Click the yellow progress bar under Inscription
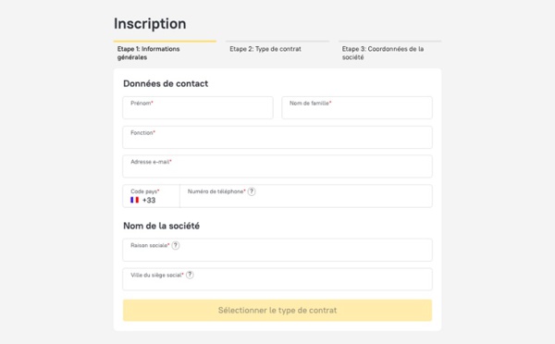The height and width of the screenshot is (344, 555). tap(165, 42)
